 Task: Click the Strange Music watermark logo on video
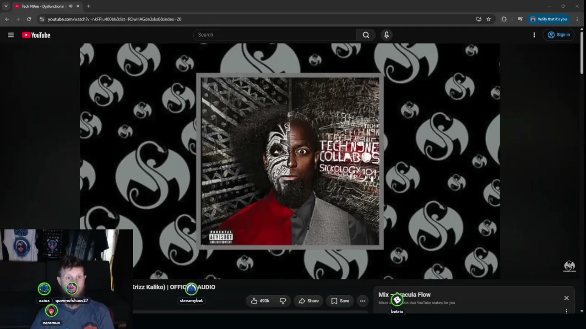(x=570, y=266)
